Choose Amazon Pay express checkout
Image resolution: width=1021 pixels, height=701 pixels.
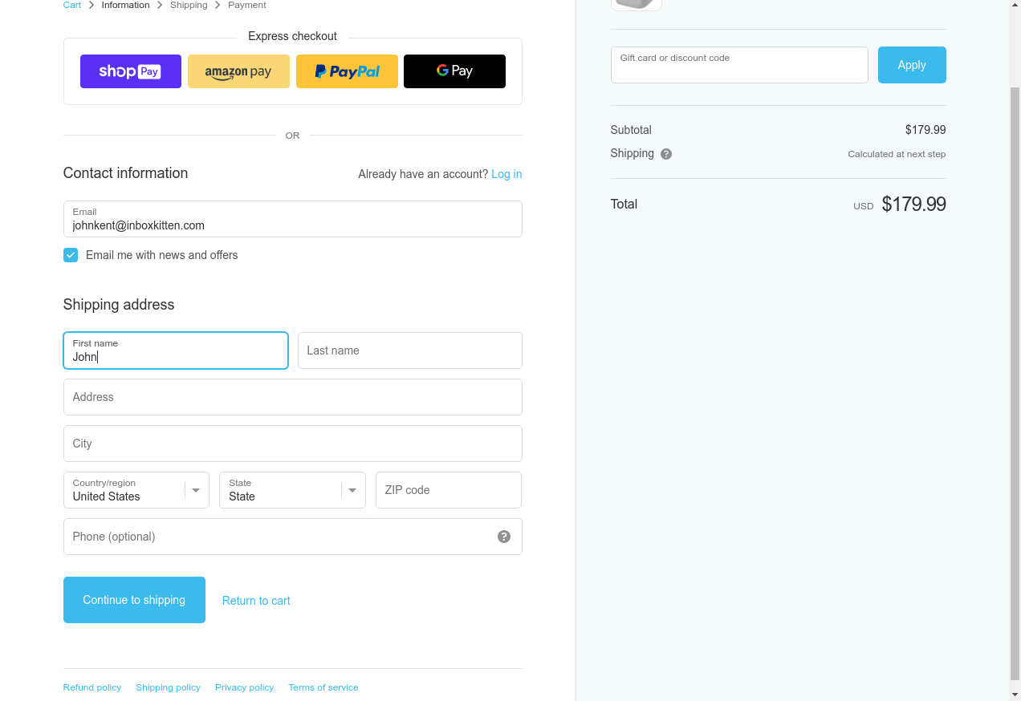[238, 71]
